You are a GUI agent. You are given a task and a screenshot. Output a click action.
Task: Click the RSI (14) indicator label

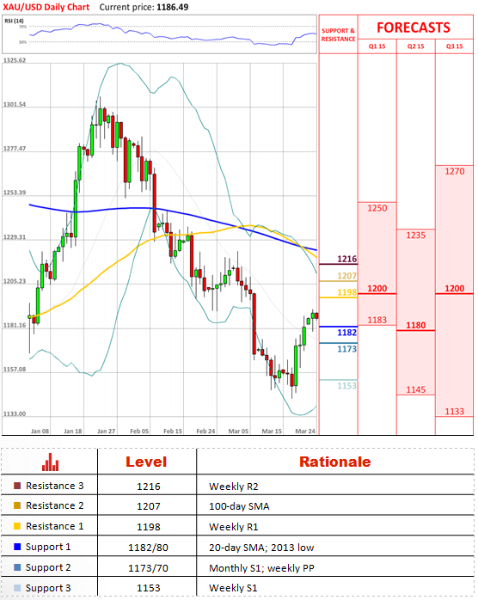tap(14, 21)
